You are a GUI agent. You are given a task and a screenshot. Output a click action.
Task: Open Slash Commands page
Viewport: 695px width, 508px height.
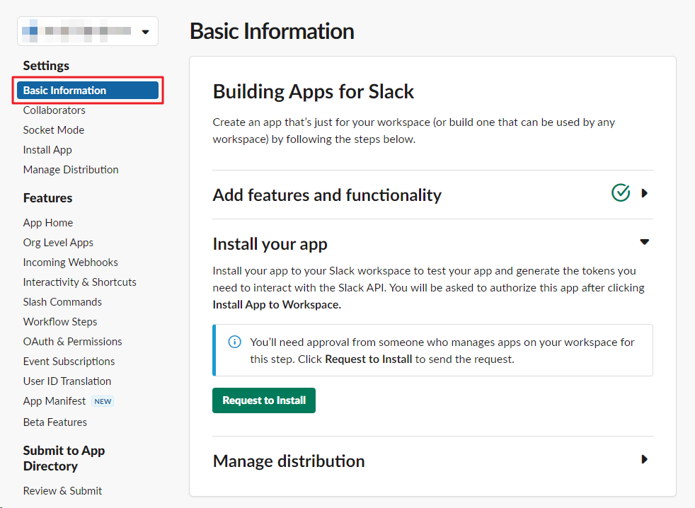pos(62,302)
